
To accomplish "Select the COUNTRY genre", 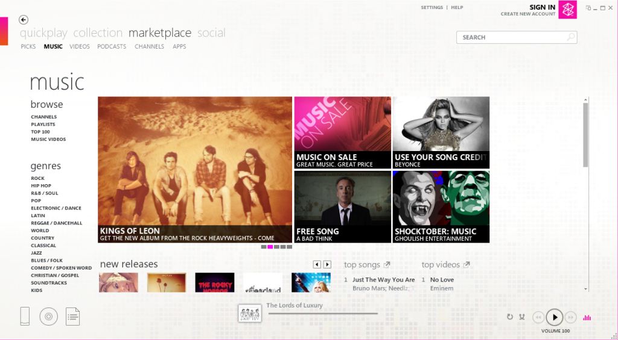I will (x=43, y=238).
